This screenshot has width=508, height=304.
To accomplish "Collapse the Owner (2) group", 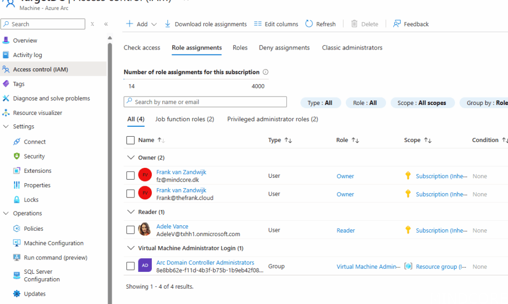I will pos(131,157).
